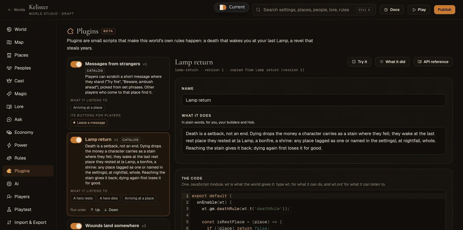Click the Plugins puzzle icon in sidebar

(9, 171)
